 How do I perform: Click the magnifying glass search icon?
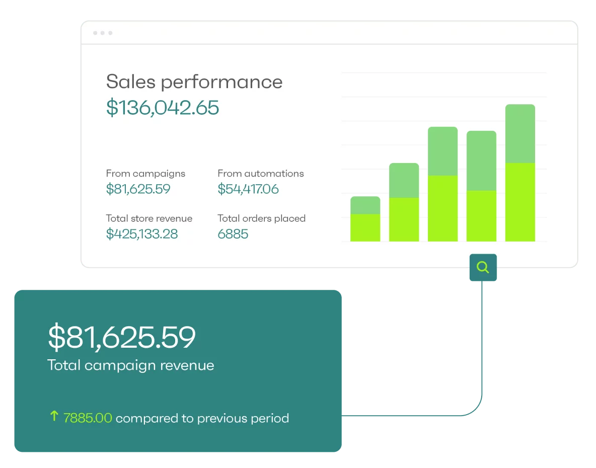point(483,267)
